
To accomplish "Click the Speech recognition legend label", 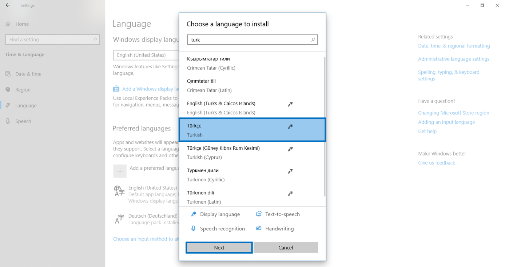I will [222, 229].
